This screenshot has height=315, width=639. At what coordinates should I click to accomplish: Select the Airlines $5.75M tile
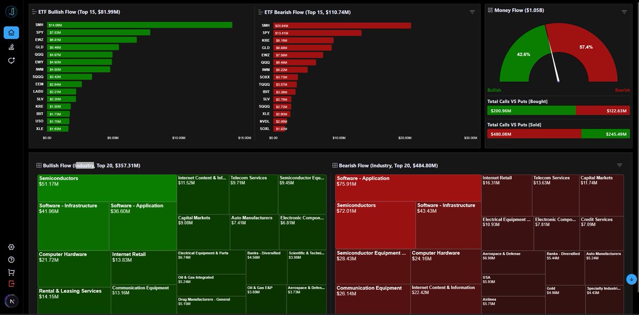tap(513, 305)
